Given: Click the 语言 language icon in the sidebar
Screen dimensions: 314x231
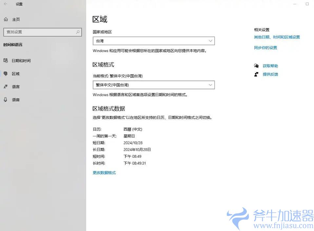Looking at the screenshot, I should pyautogui.click(x=6, y=87).
